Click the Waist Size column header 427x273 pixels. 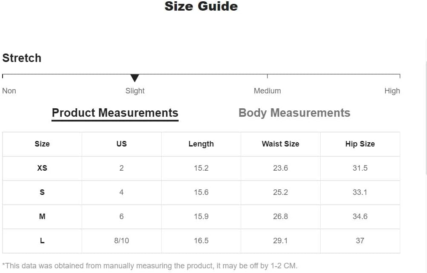pos(281,144)
